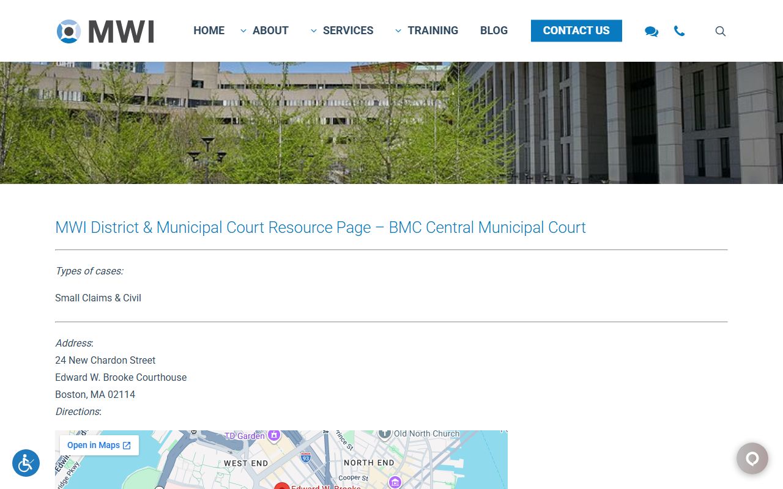Click the 'Directions:' label
The image size is (783, 489).
(78, 411)
